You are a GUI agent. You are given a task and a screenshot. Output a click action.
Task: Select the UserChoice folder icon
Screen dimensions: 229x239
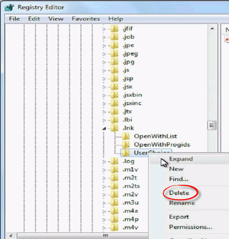click(x=126, y=153)
